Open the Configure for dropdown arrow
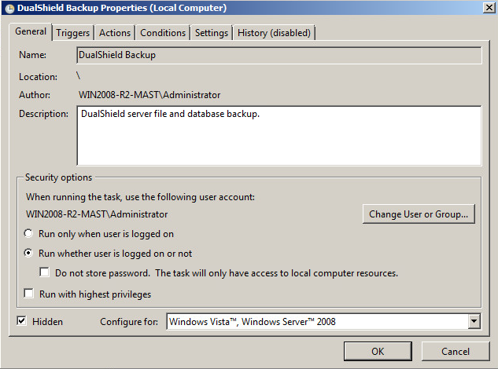 click(x=474, y=322)
